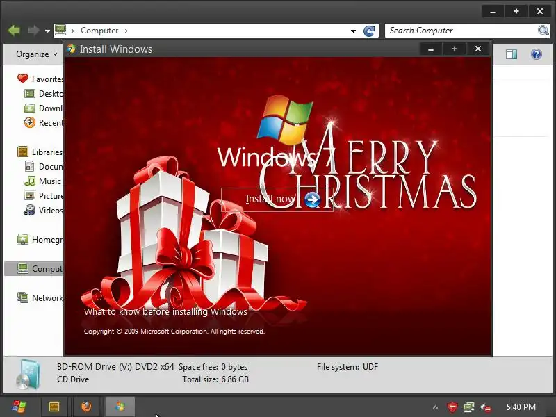Screen dimensions: 556x417
Task: Click the computer icon in address bar
Action: pos(60,30)
